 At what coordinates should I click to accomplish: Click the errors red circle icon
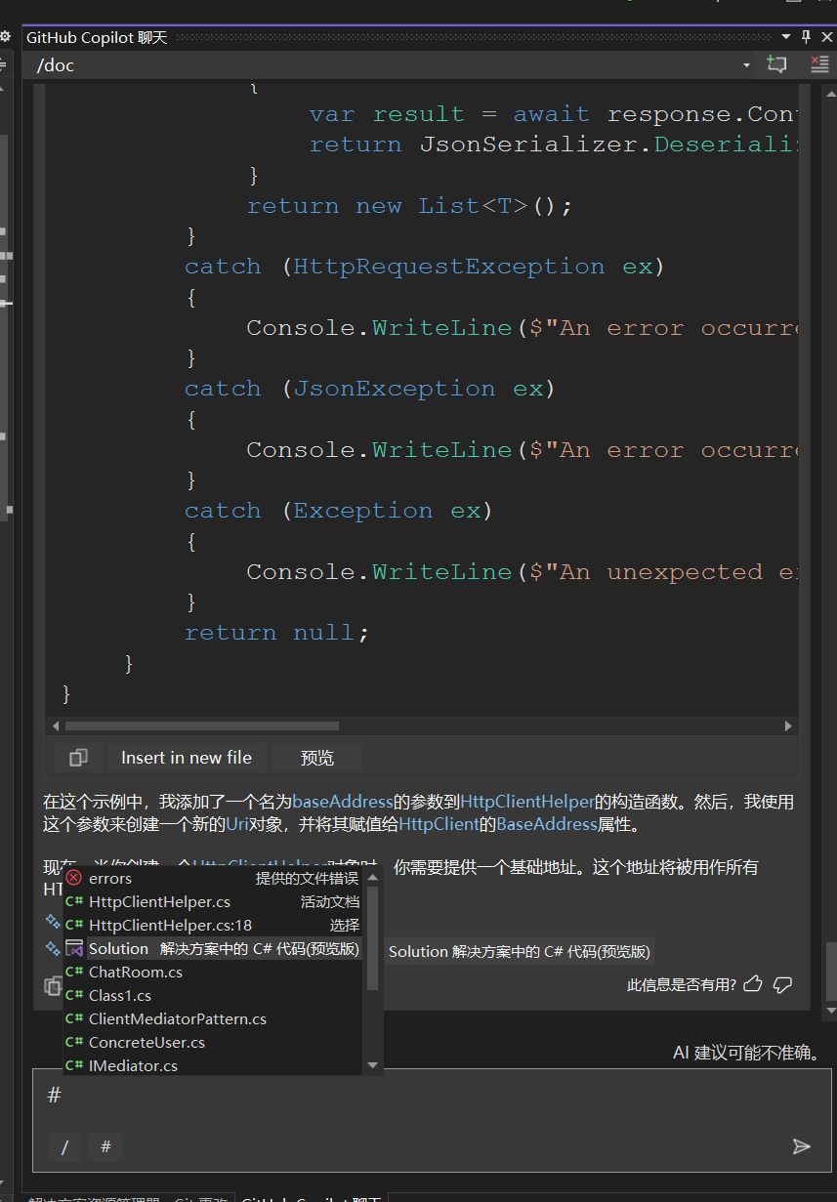pos(74,879)
